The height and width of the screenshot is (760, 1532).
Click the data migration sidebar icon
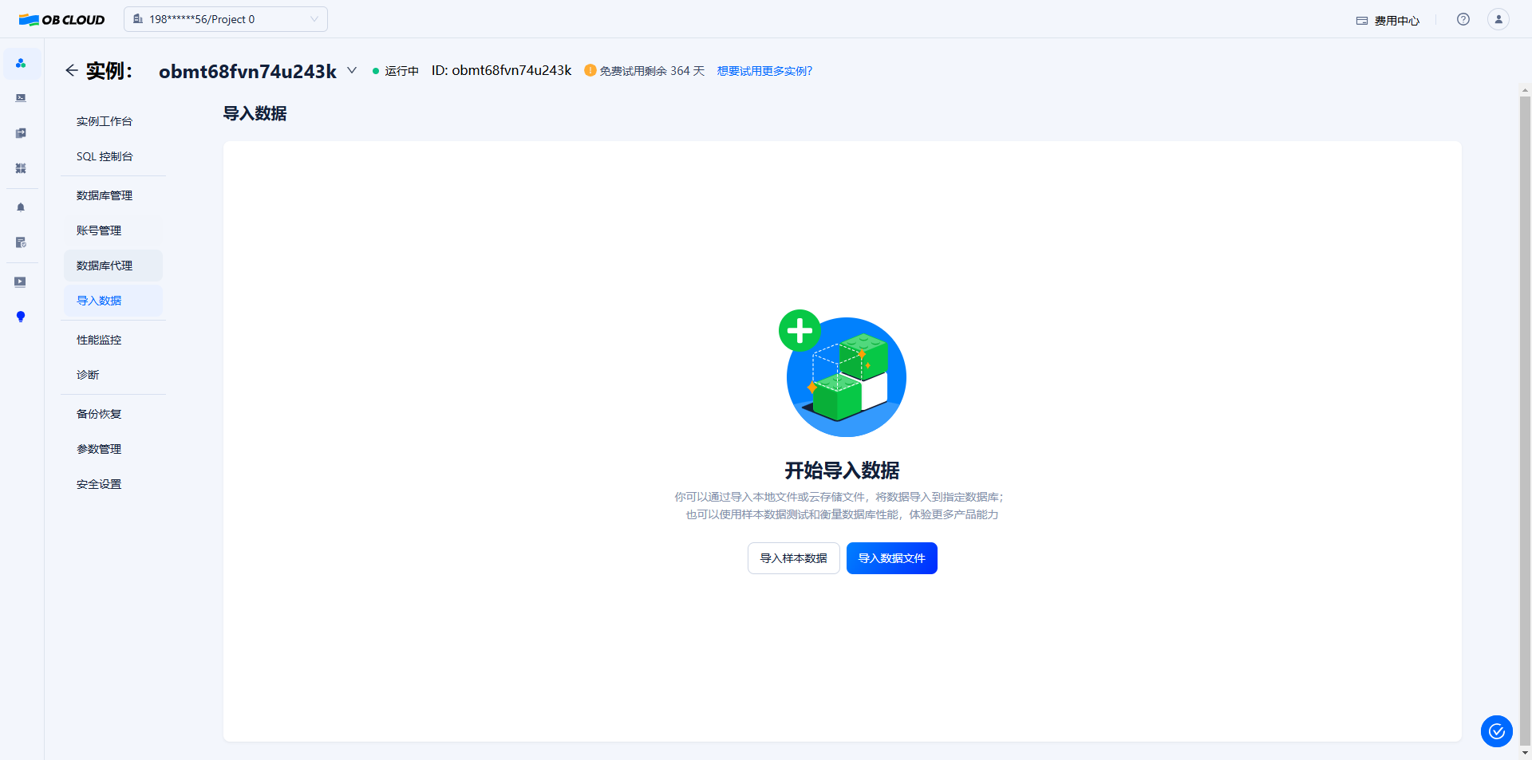(21, 133)
